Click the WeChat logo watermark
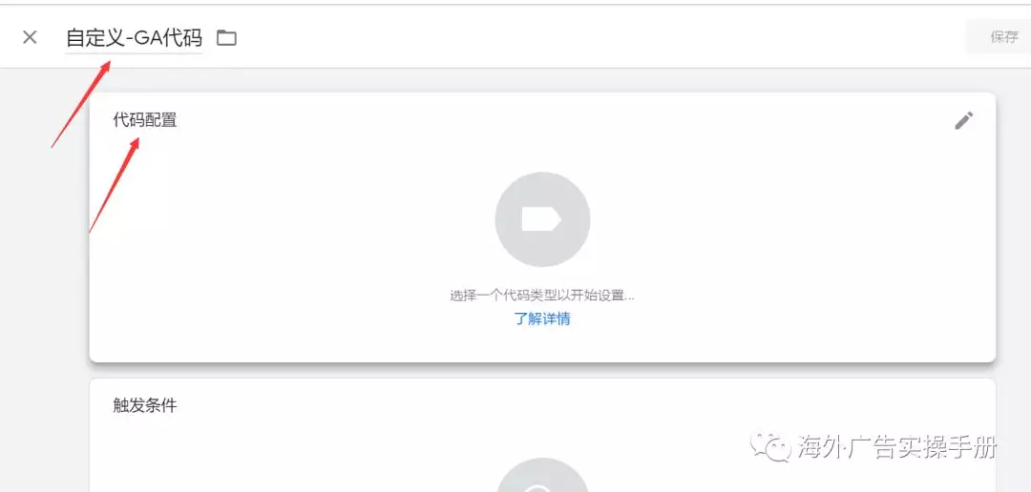 (772, 446)
